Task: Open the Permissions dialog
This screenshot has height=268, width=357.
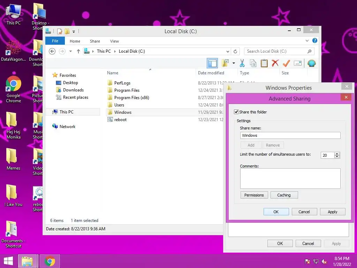Action: pos(254,195)
